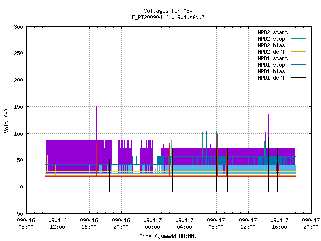Viewport: 321px width, 241px height.
Task: Click the 'NPD1 bias' legend label
Action: tap(271, 71)
